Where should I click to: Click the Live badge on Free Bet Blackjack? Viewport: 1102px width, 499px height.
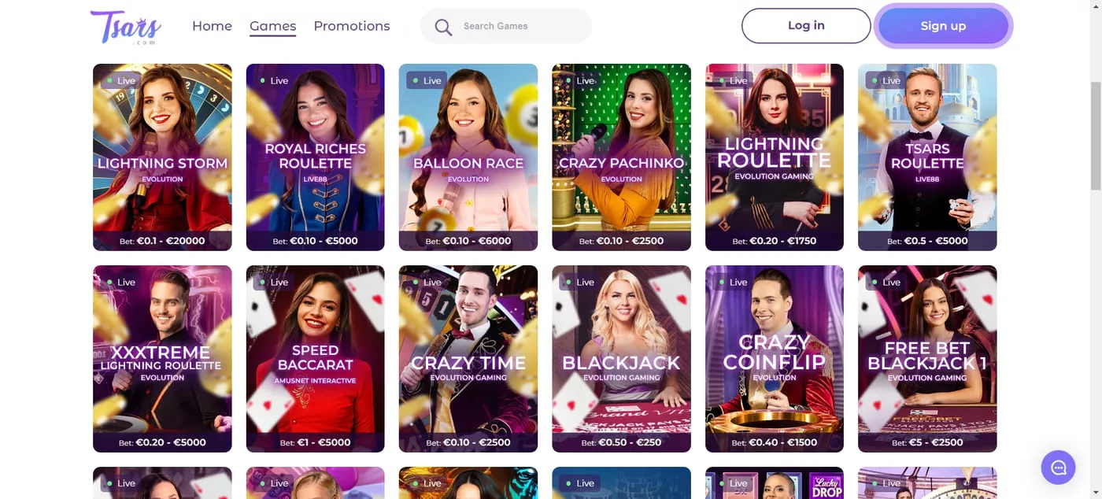[885, 282]
